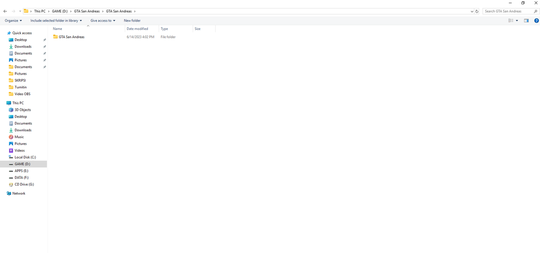This screenshot has height=253, width=540.
Task: Click the SKRIPSI folder icon
Action: [x=11, y=80]
